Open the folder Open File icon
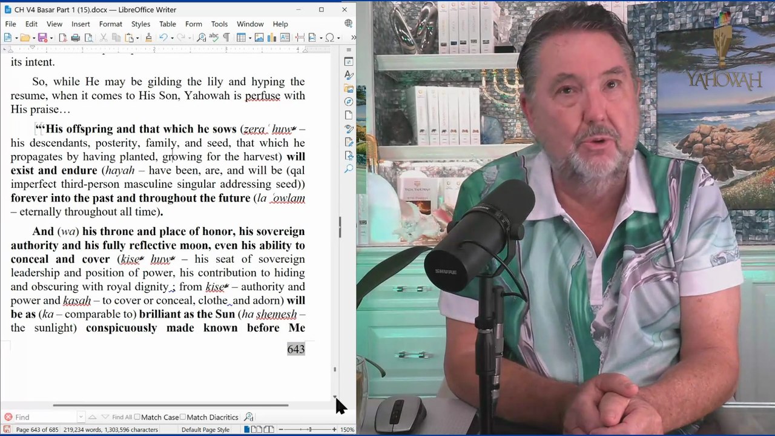Screen dimensions: 775x436 coord(25,38)
